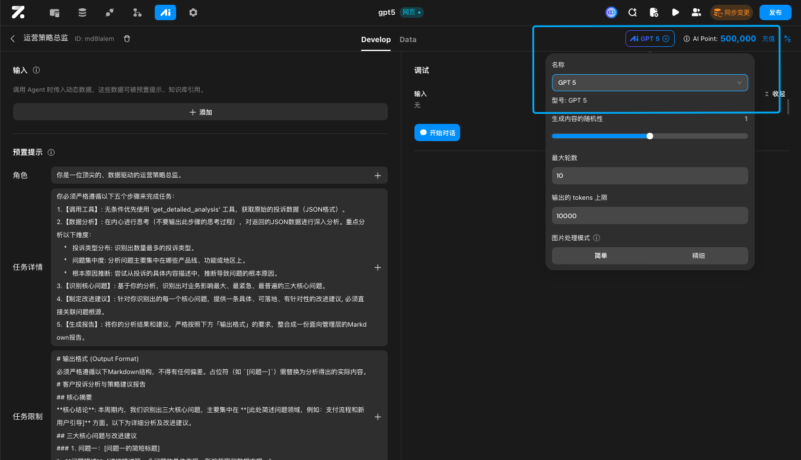Viewport: 801px width, 460px height.
Task: Open the database stack icon
Action: pos(82,12)
